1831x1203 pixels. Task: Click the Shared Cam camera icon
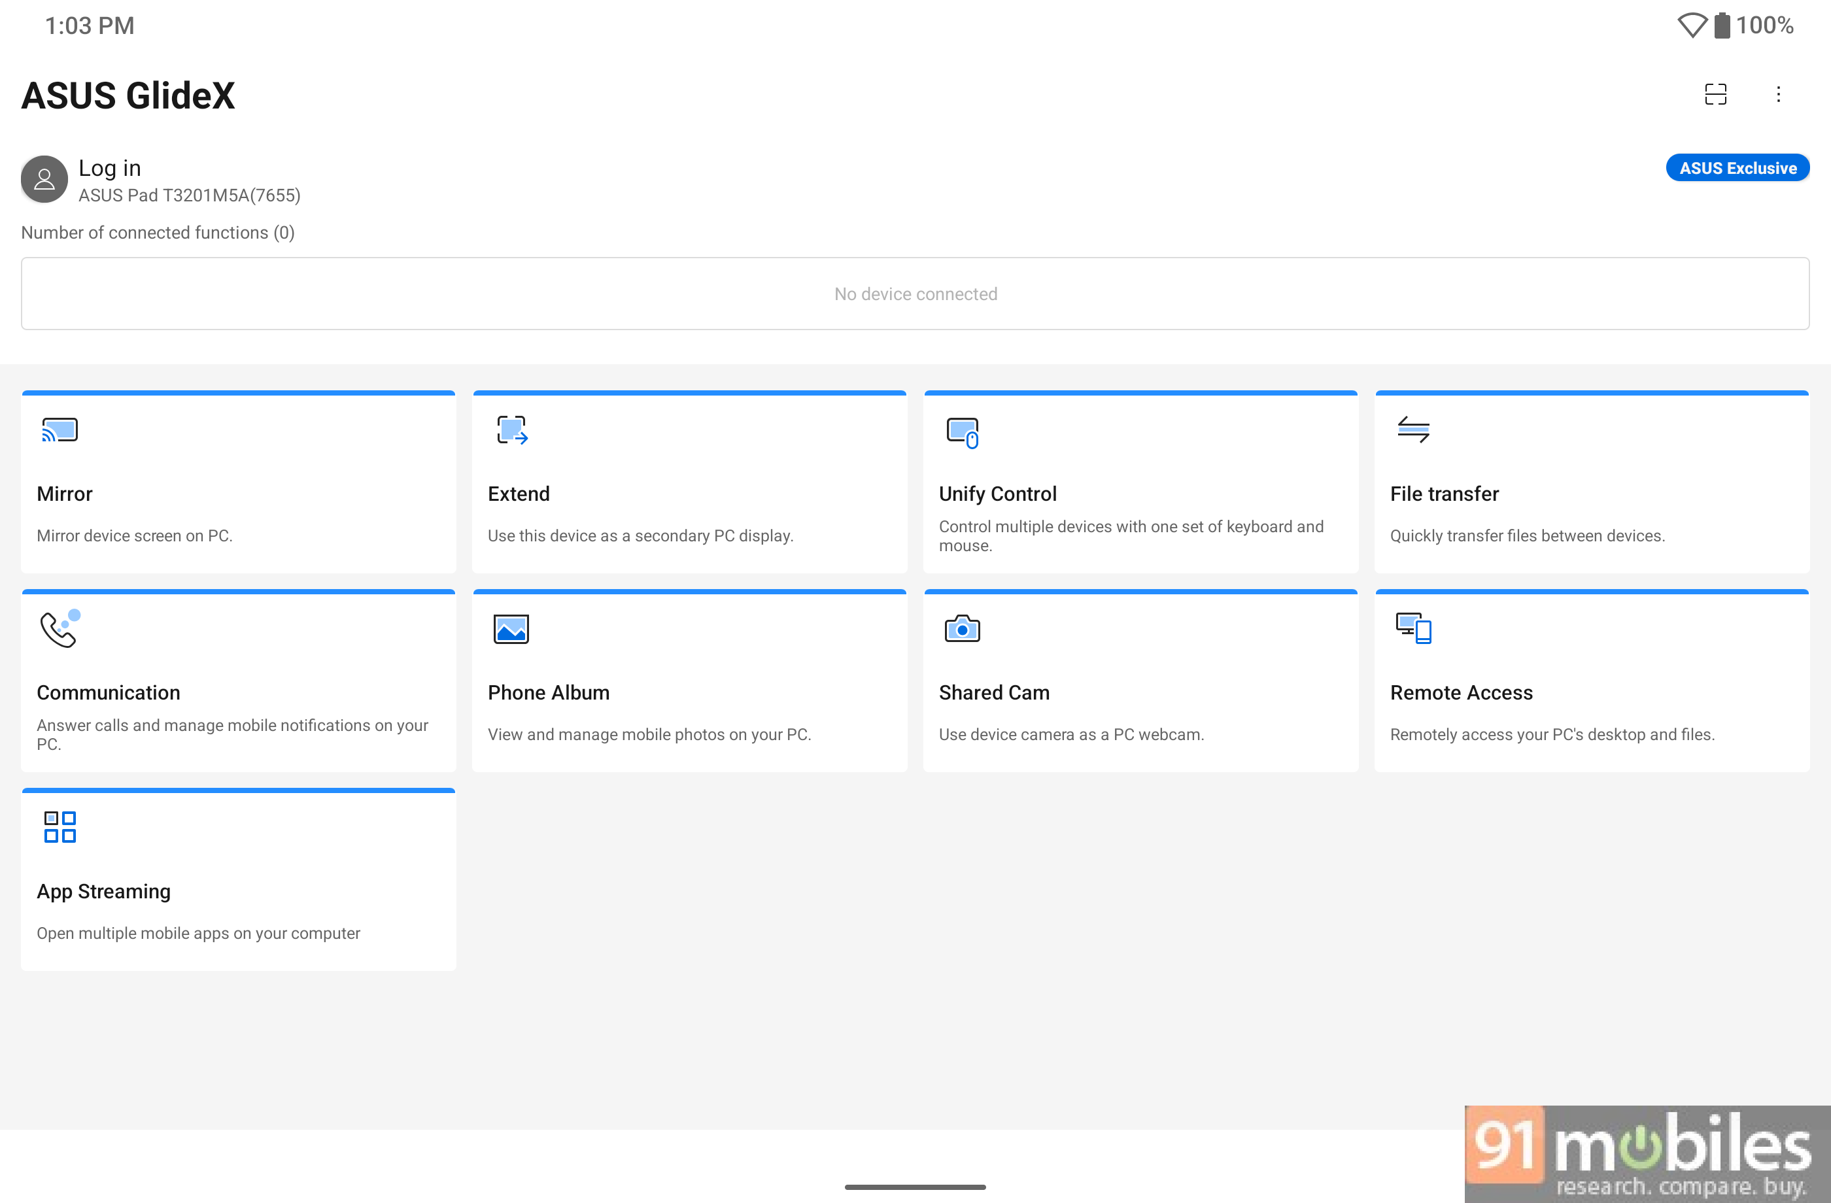pos(963,628)
